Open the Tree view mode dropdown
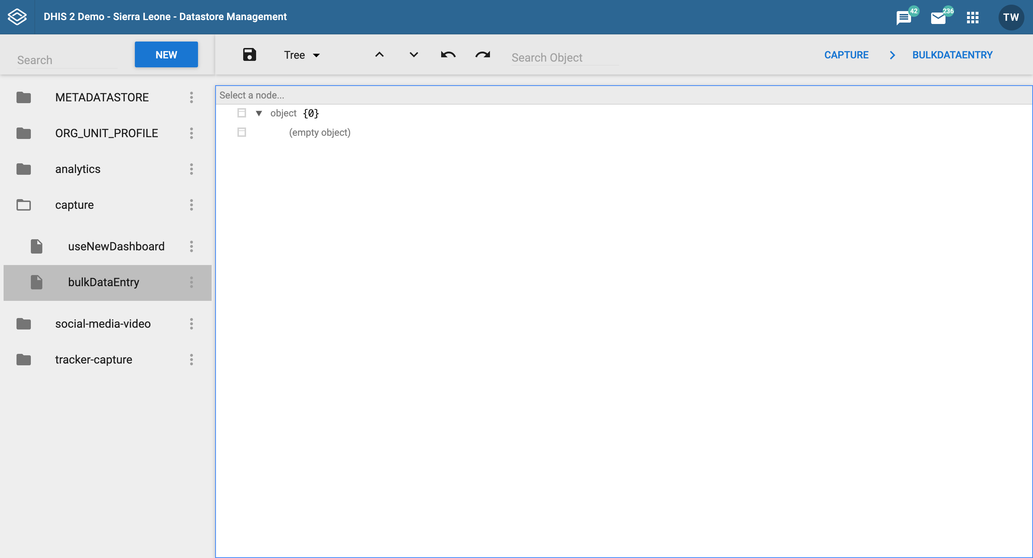The width and height of the screenshot is (1033, 558). coord(302,55)
